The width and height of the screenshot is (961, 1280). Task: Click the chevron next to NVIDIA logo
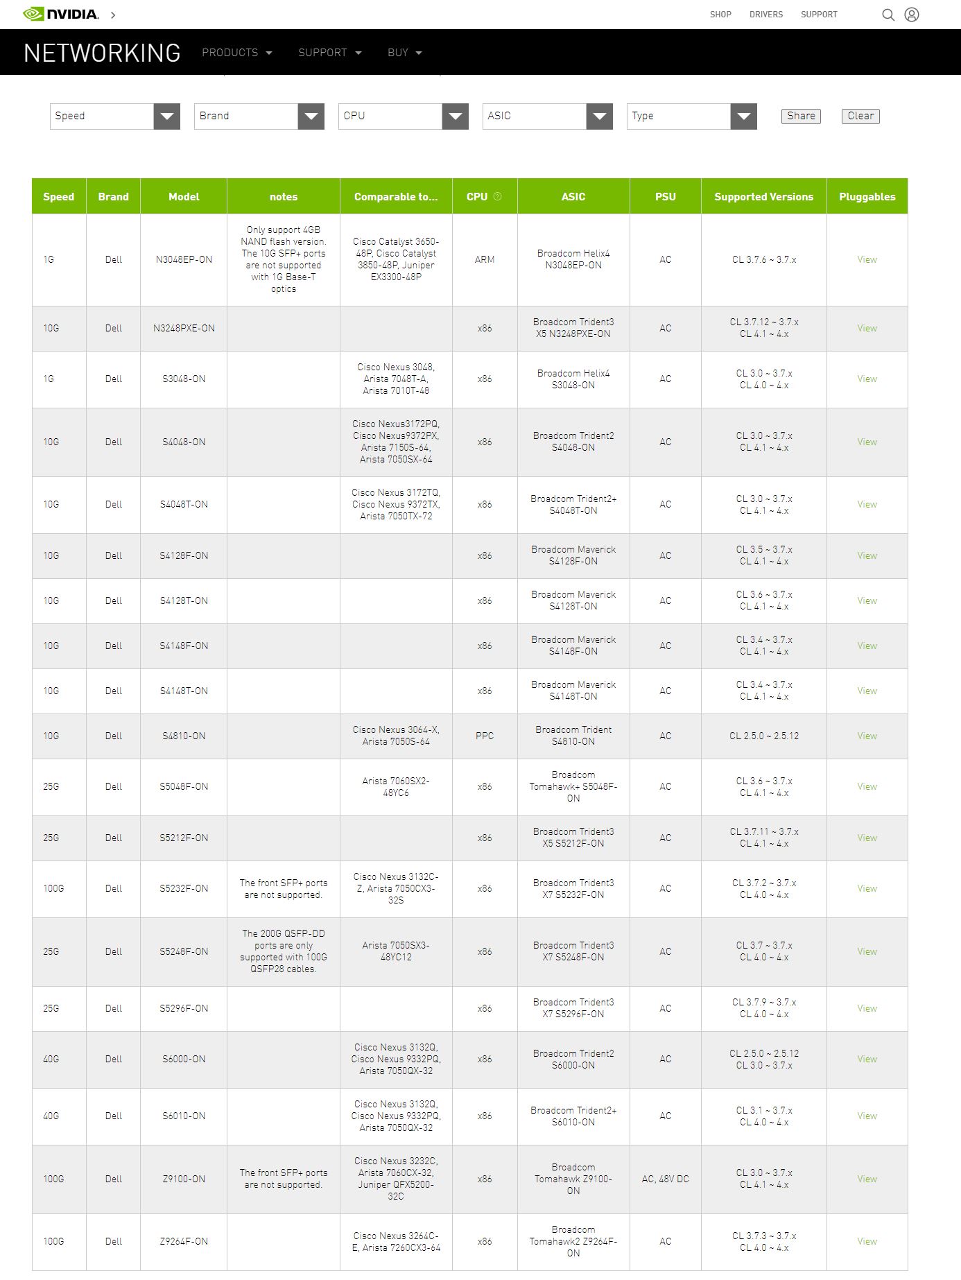(x=113, y=15)
